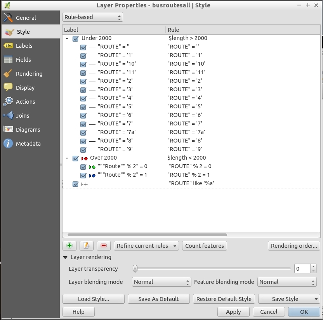Click the Rule column header

click(x=243, y=30)
